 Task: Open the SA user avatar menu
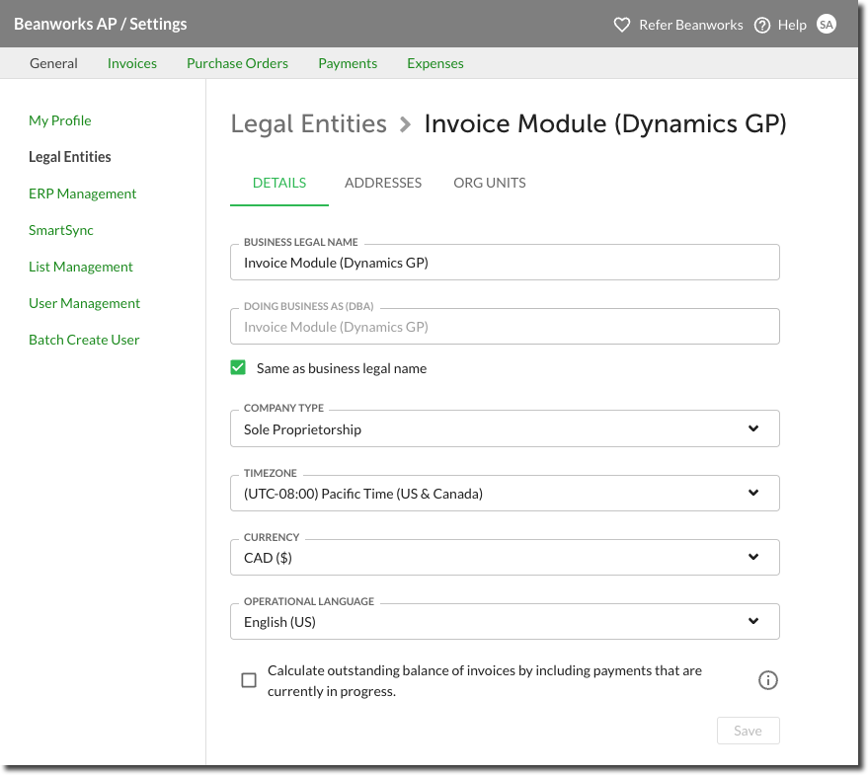click(826, 25)
